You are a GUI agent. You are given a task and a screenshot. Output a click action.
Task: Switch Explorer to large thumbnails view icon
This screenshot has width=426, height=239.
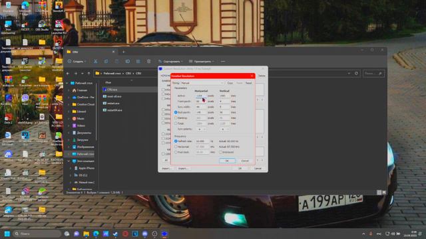pyautogui.click(x=384, y=193)
